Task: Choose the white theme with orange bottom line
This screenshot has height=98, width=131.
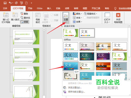Action: 119,47
